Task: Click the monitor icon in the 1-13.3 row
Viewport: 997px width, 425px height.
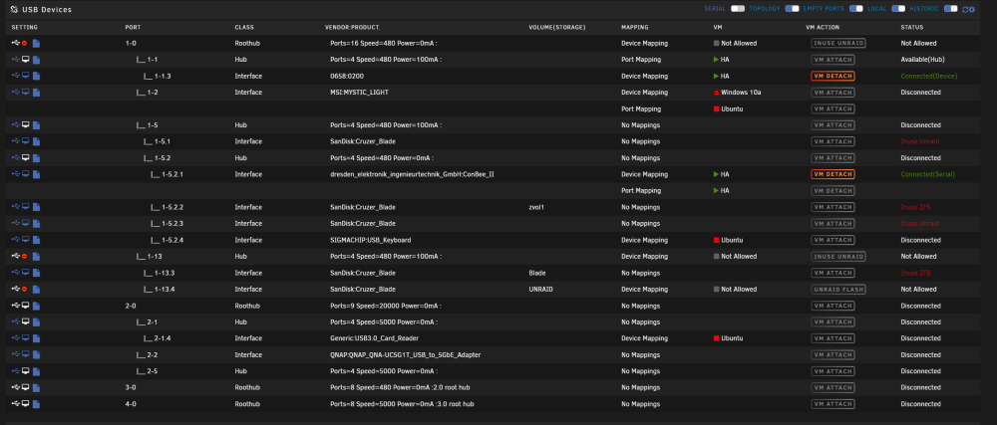Action: 26,273
